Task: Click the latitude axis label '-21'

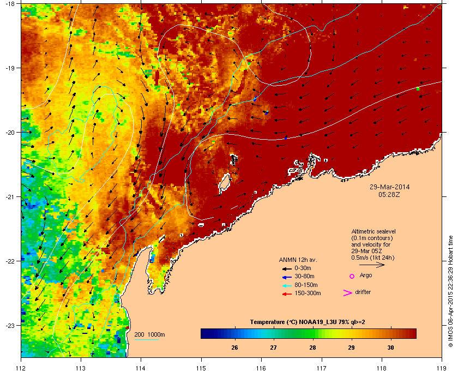Action: coord(10,196)
